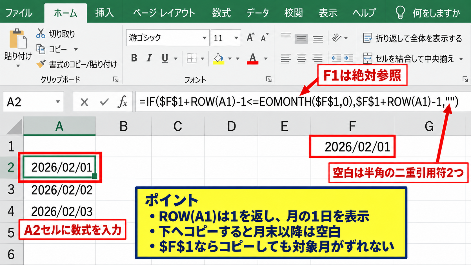Toggle underline formatting U
The width and height of the screenshot is (471, 265).
pos(165,58)
